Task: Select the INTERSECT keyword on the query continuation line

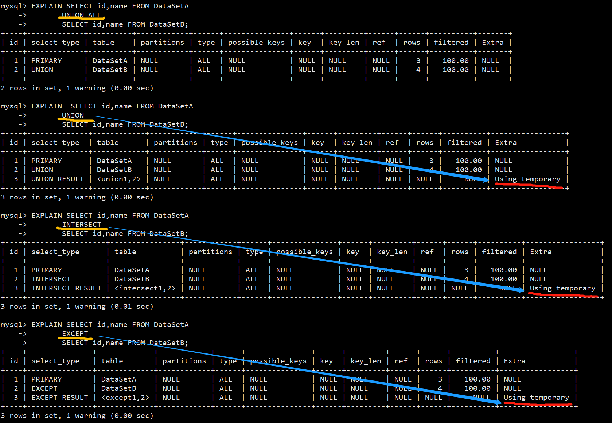Action: pyautogui.click(x=82, y=225)
